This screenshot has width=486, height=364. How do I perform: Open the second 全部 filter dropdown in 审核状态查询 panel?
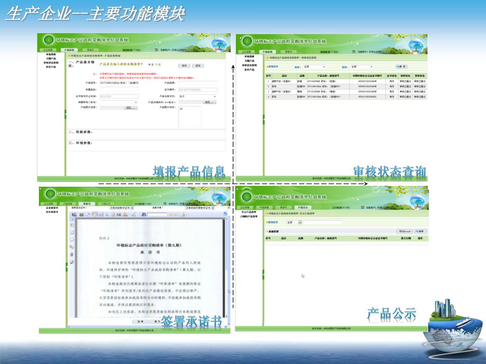362,67
